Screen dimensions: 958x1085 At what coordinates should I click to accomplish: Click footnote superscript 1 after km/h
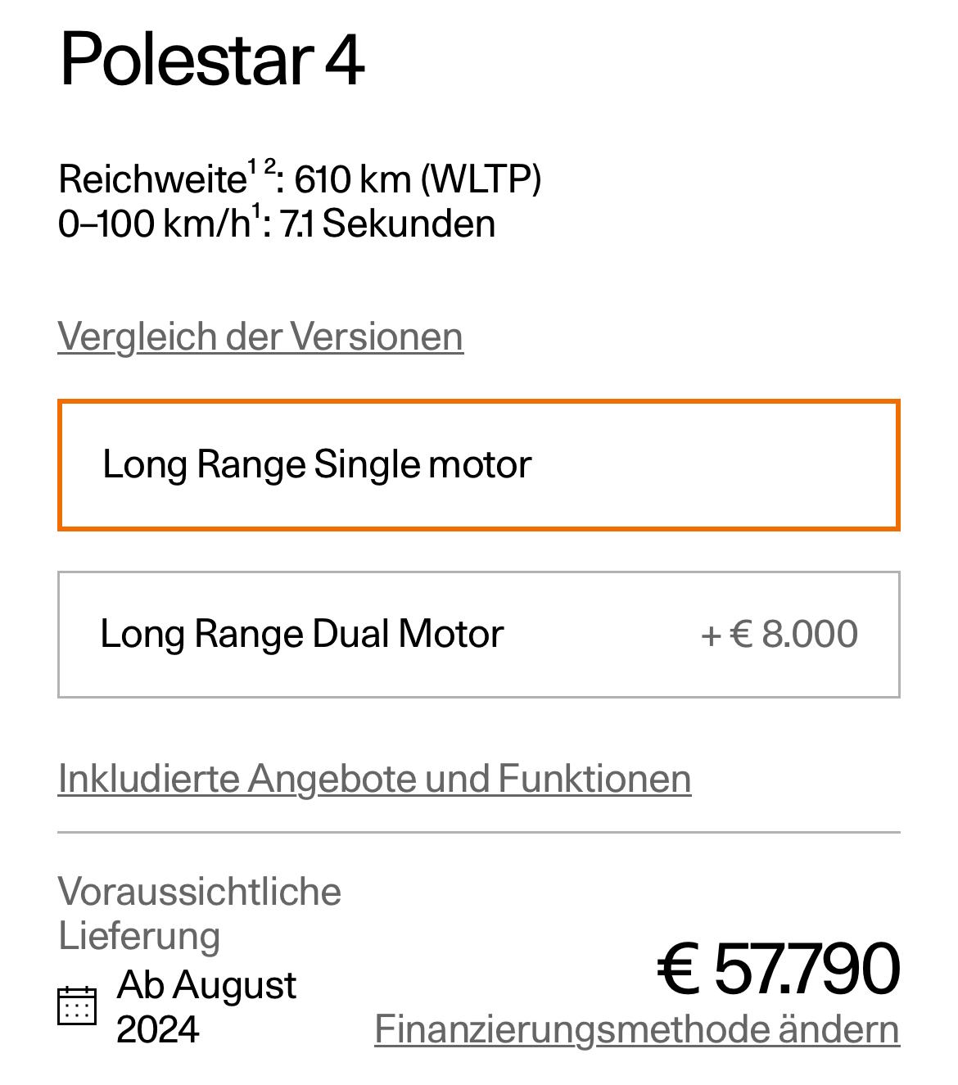(255, 211)
